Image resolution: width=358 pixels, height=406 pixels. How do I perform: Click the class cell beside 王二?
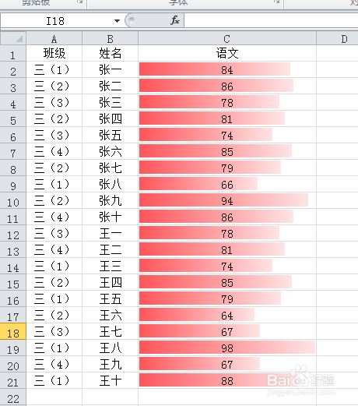tap(54, 250)
